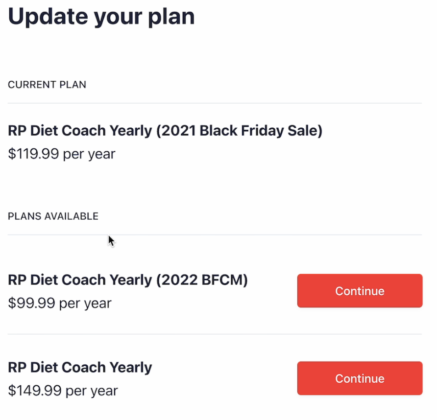Continue with the 2022 BFCM yearly plan
Screen dimensions: 437x420
[x=360, y=291]
